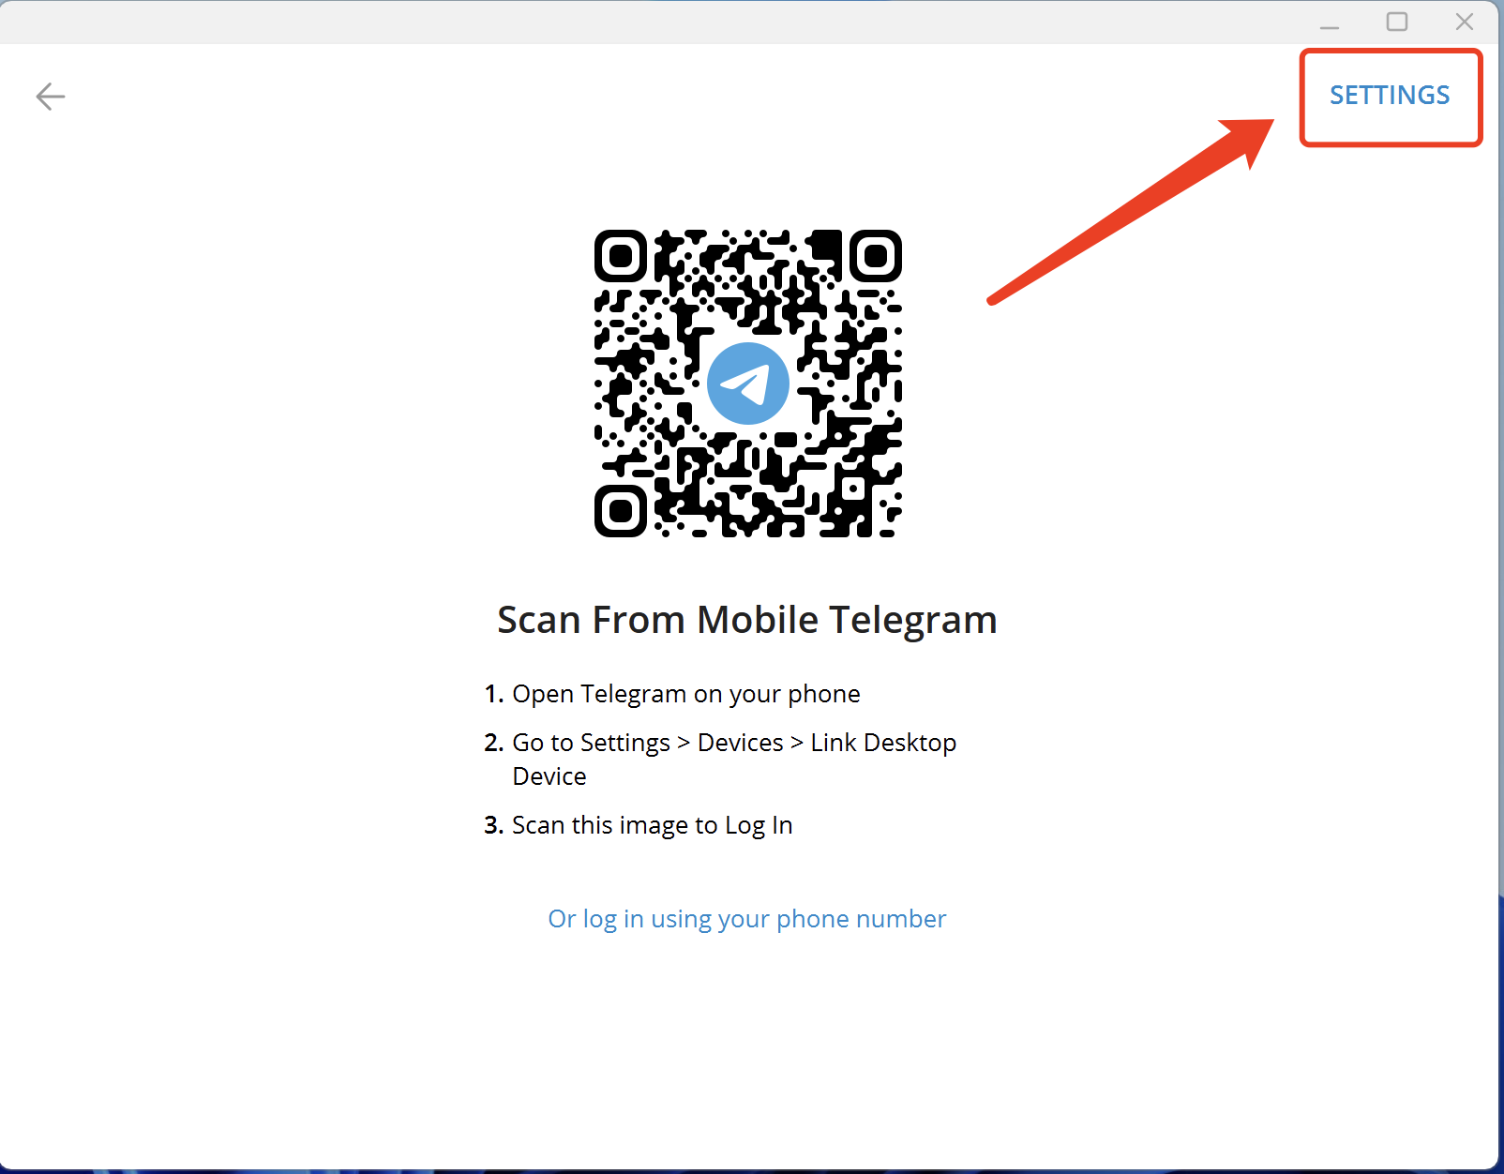Click the word 'Device' on the wrapped line
This screenshot has width=1504, height=1174.
point(549,776)
